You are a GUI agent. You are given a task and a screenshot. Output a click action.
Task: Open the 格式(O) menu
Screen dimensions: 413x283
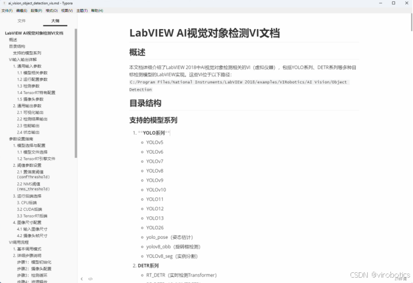(52, 11)
